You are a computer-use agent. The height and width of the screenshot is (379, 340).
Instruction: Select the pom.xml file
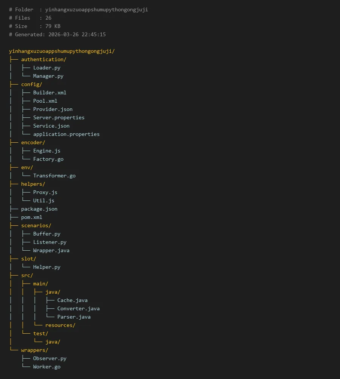31,217
